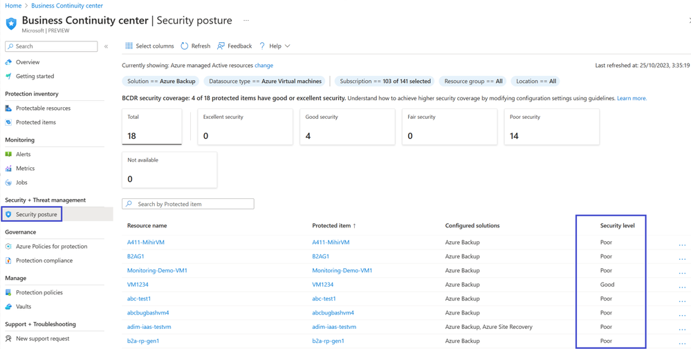Open the Location == All filter
The height and width of the screenshot is (349, 691).
tap(535, 82)
